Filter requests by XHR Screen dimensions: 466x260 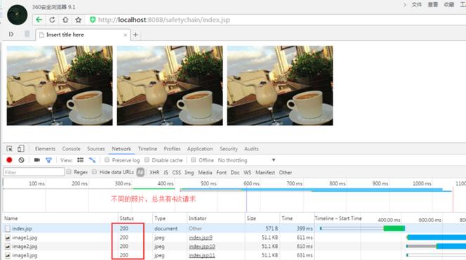click(x=154, y=173)
